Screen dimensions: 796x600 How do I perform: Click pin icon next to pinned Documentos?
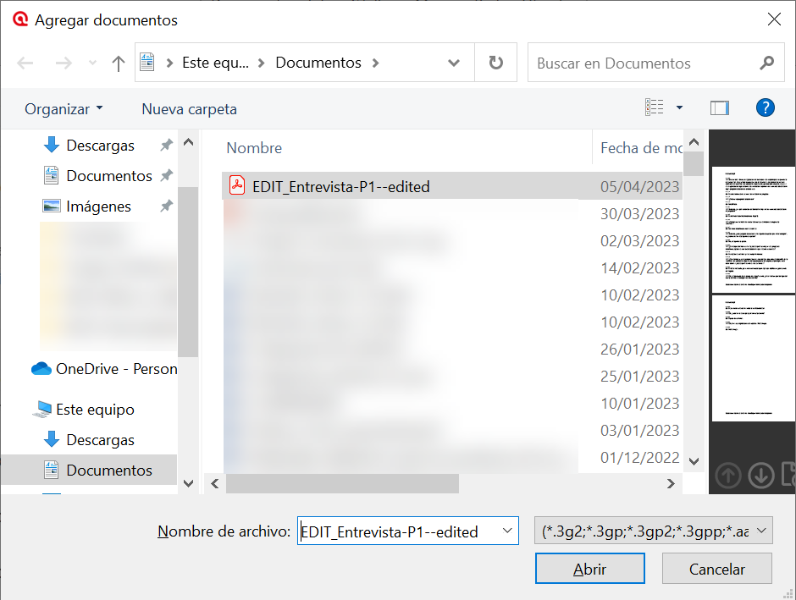[x=167, y=175]
